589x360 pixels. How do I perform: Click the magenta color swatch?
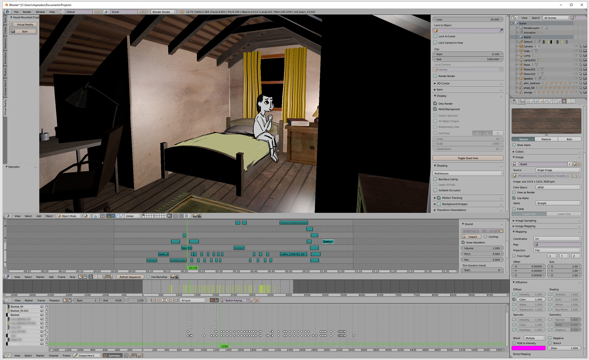528,348
